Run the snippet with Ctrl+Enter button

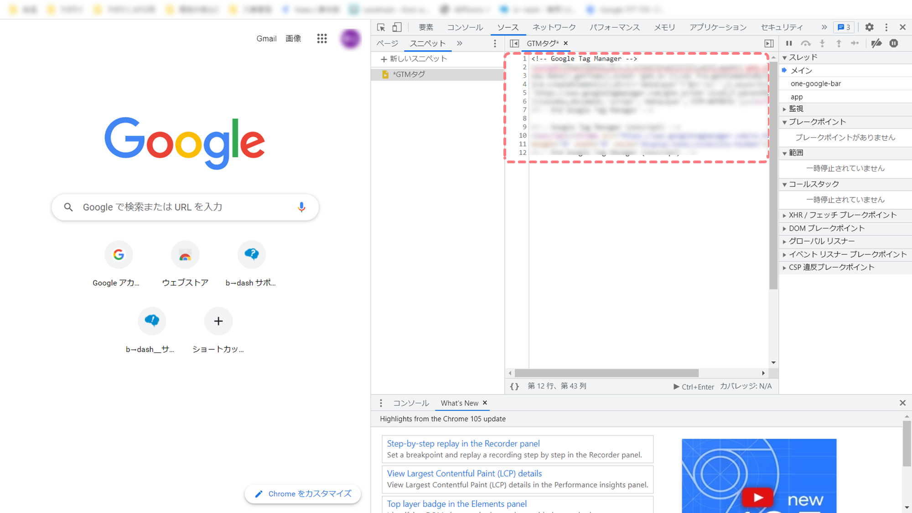tap(694, 387)
